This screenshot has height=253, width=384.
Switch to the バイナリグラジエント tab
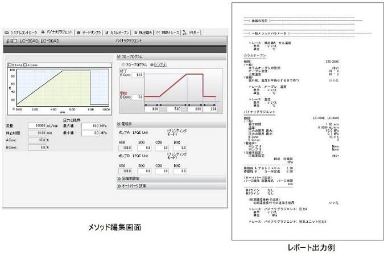[57, 32]
